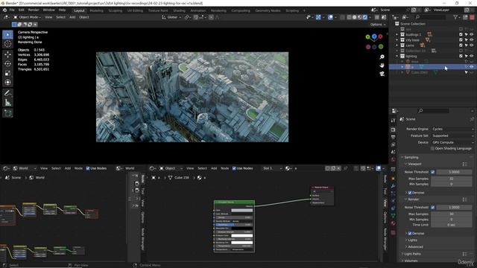Screen dimensions: 477x268
Task: Select the Scale tool in viewport toolbar
Action: (7, 73)
